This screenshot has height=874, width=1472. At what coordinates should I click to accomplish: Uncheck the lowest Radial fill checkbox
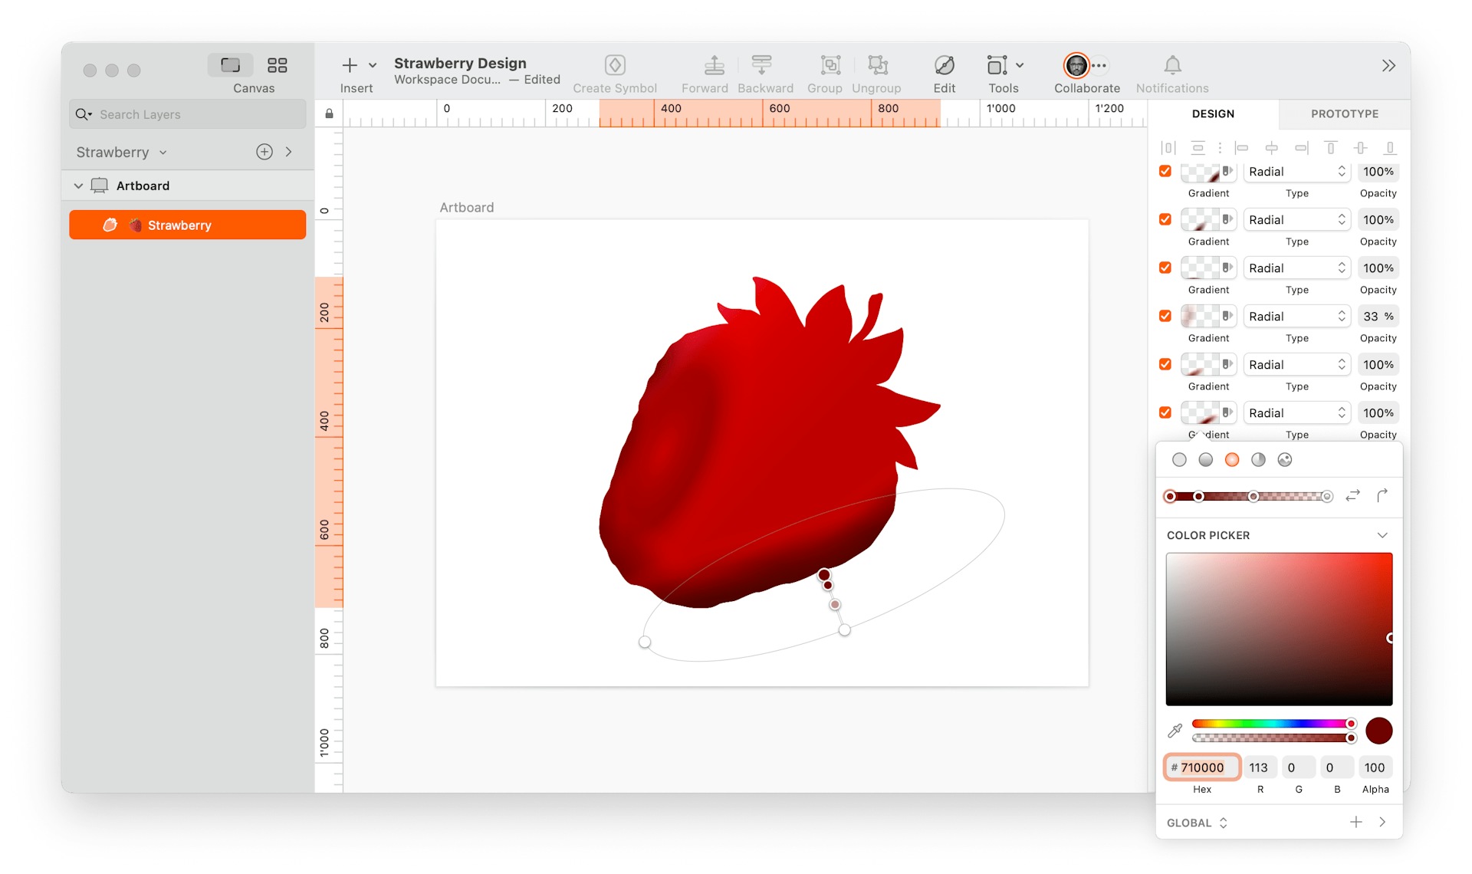point(1165,412)
